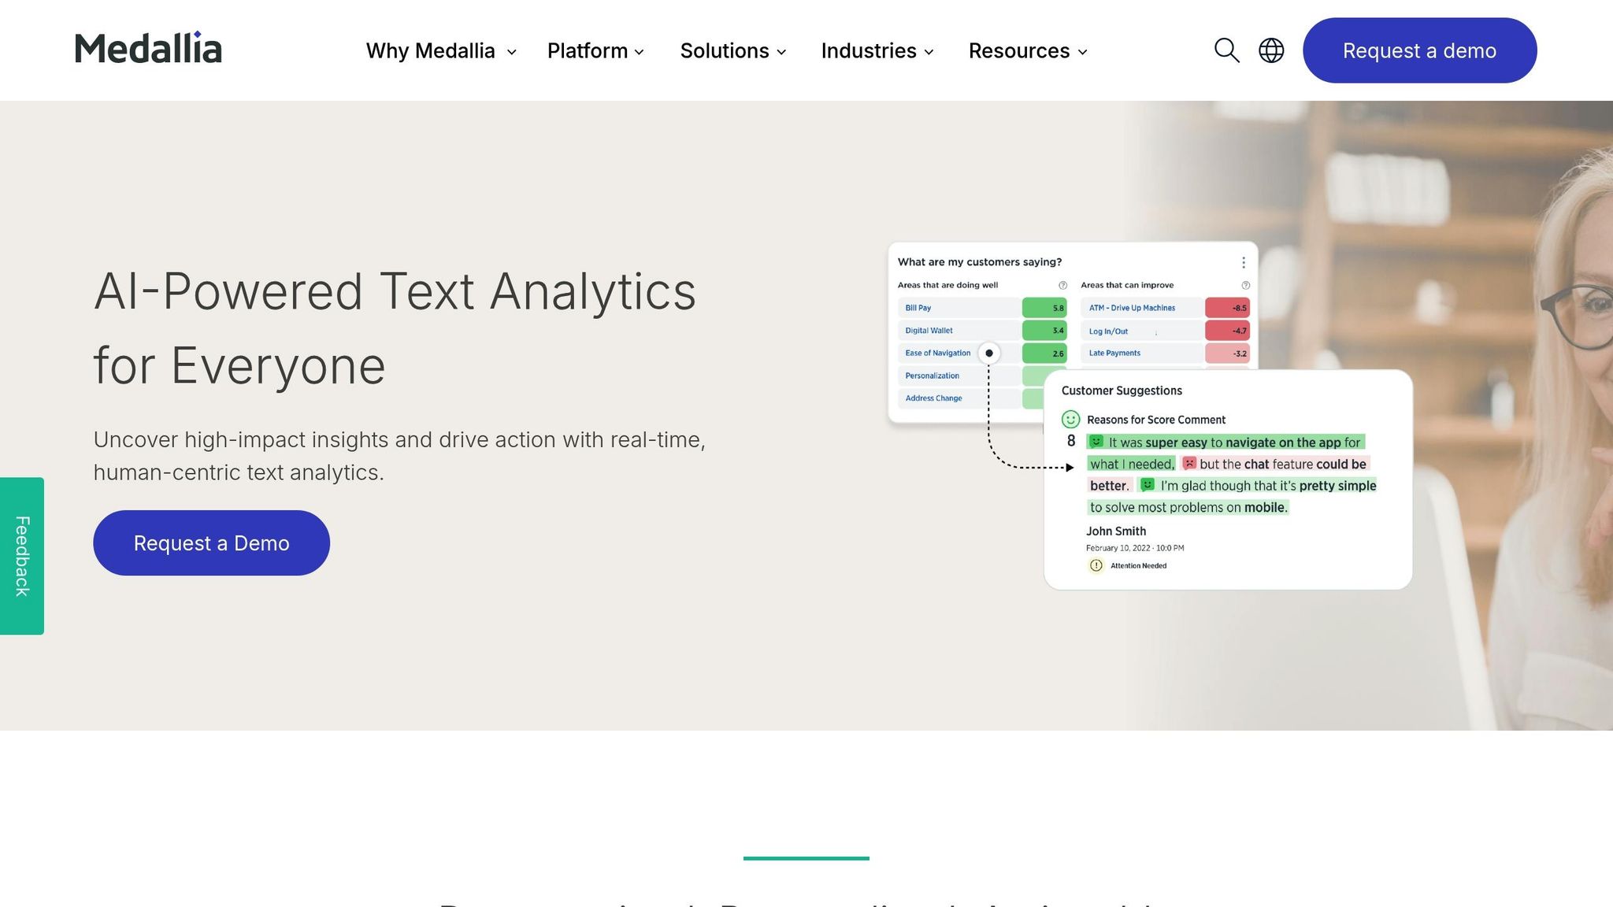The height and width of the screenshot is (907, 1613).
Task: Open the search magnifier icon
Action: click(1226, 50)
